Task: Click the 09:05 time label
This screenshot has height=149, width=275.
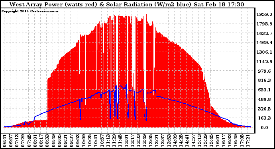Action: click(59, 141)
